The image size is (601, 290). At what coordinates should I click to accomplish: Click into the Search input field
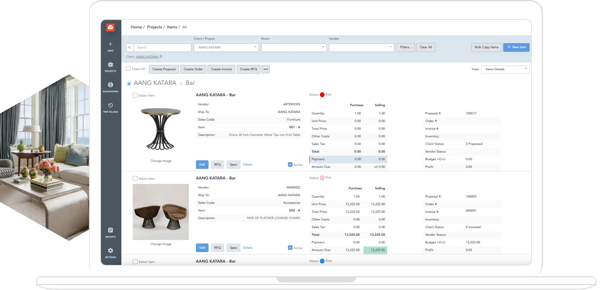(x=162, y=47)
